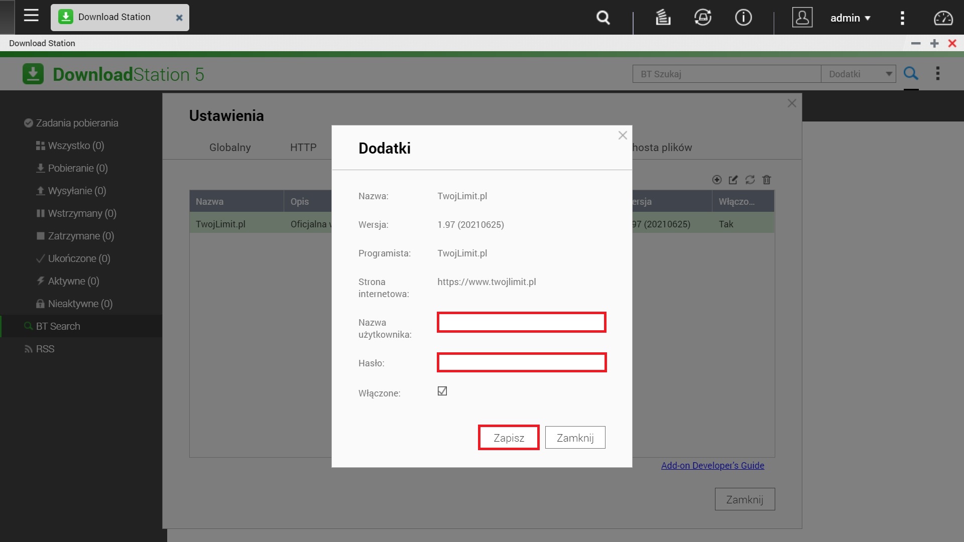Expand the admin account dropdown

point(850,18)
